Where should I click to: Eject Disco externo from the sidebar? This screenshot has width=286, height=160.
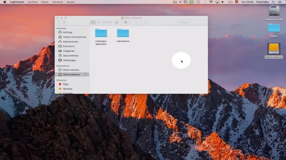click(85, 74)
